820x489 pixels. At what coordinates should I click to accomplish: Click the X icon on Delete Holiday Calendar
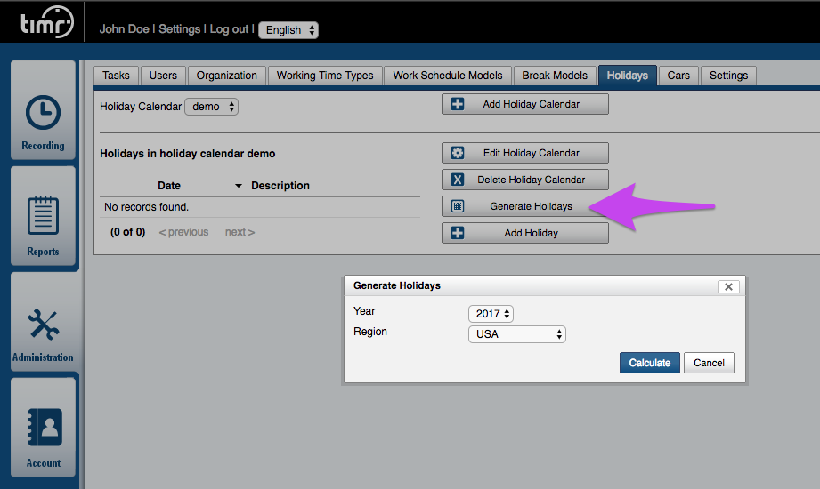click(x=458, y=180)
